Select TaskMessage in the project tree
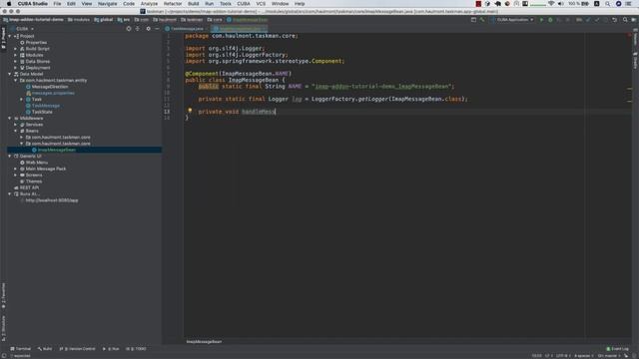Viewport: 639px width, 359px height. [46, 106]
